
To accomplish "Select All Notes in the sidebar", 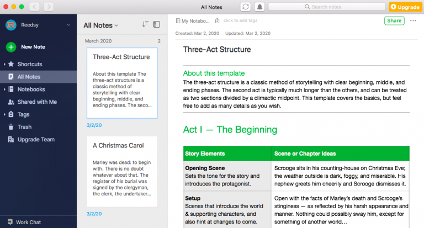I will point(39,77).
